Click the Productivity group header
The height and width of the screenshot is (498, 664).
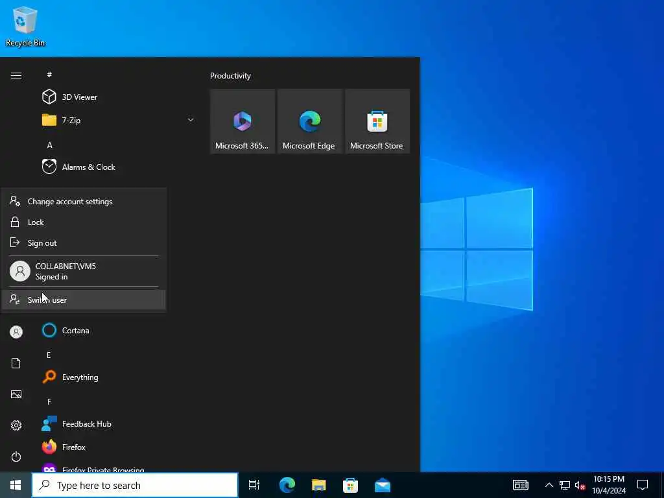(x=230, y=76)
